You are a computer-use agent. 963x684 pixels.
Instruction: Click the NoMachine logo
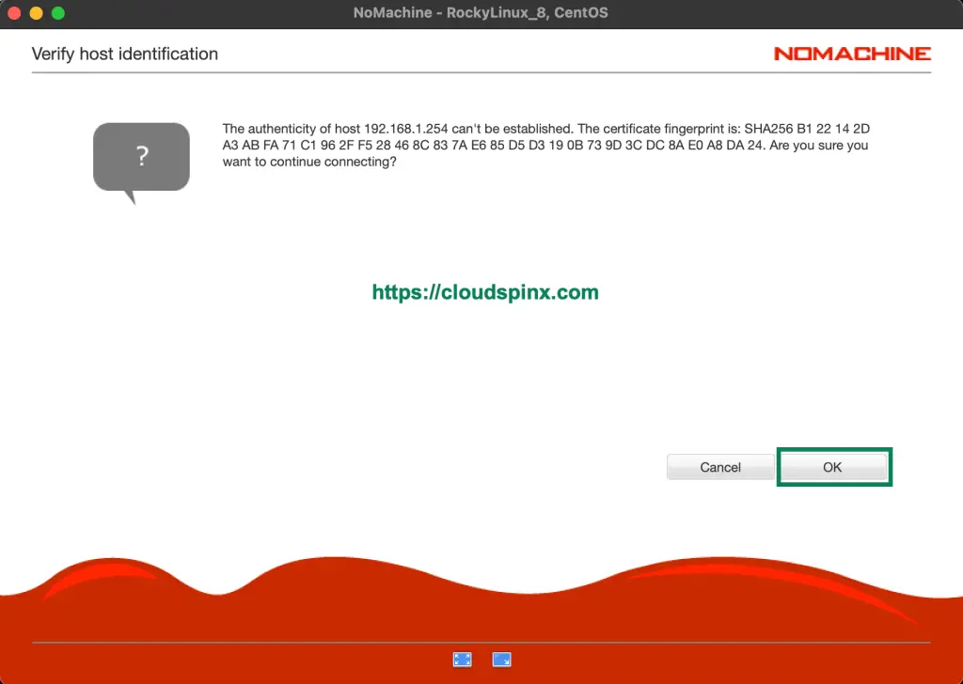851,54
